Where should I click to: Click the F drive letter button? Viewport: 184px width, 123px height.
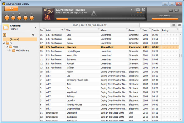click(4, 35)
